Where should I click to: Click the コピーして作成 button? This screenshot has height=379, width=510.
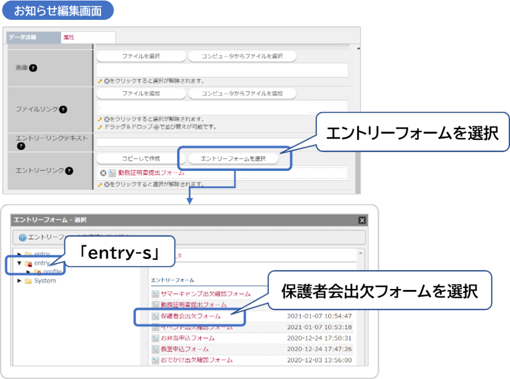141,158
